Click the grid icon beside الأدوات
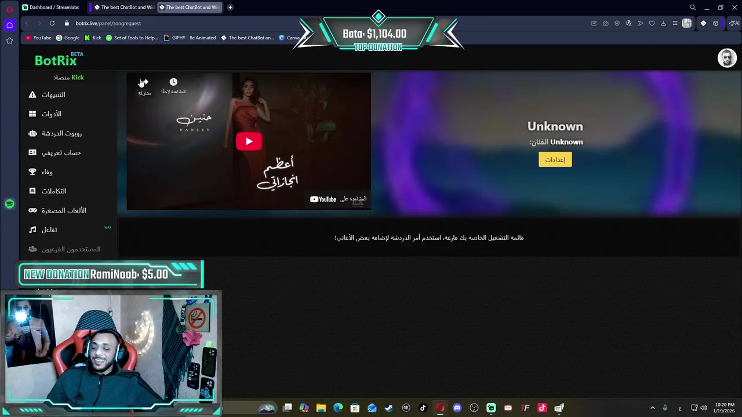742x417 pixels. (x=32, y=114)
